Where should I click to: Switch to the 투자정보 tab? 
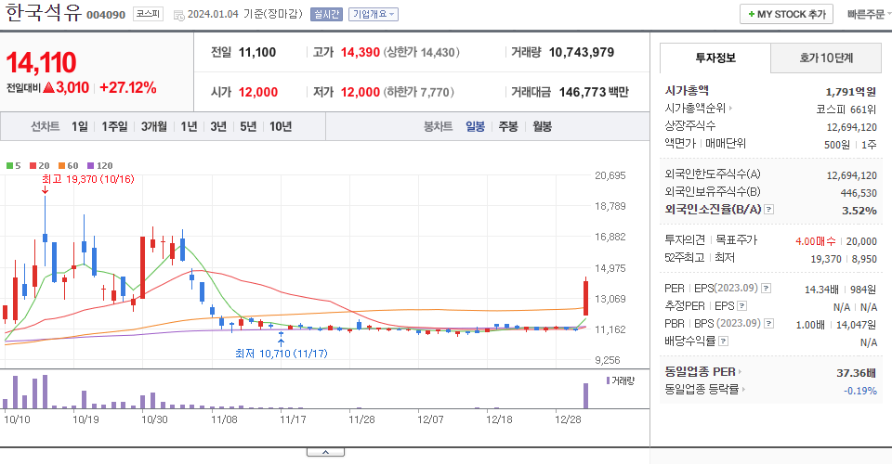(715, 58)
